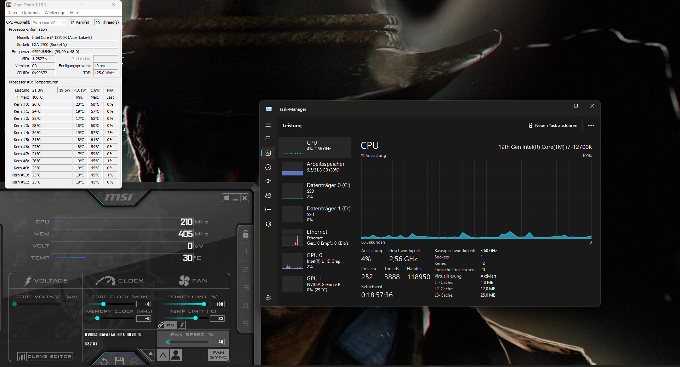Select Datenträger 1 (D:) performance entry

[314, 214]
